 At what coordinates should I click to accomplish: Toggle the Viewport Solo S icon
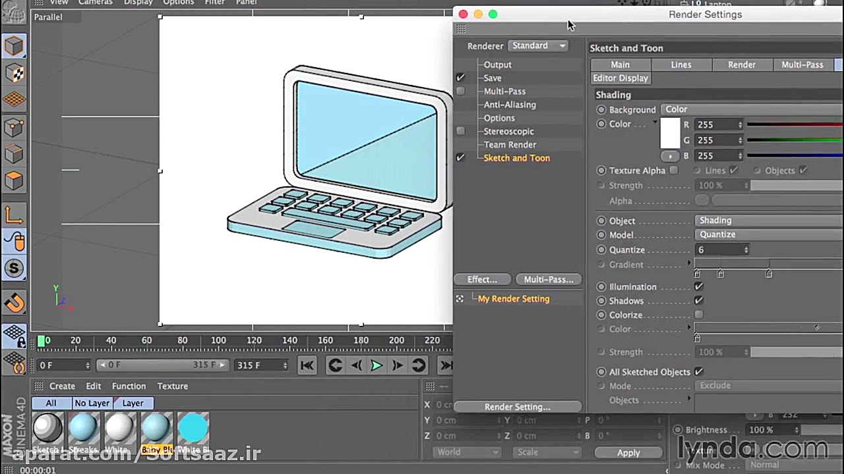coord(14,269)
